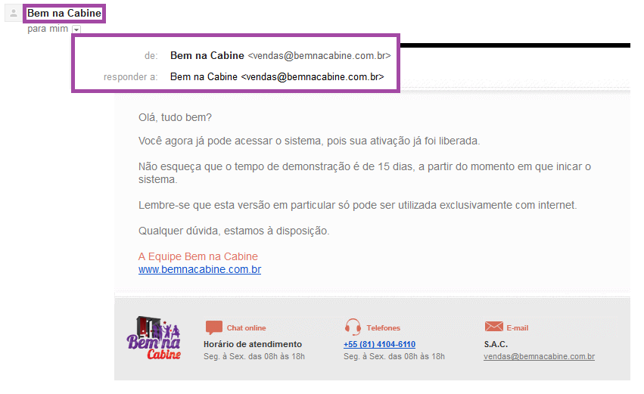Screen dimensions: 644x394
Task: Click the Chat online speech bubble icon
Action: tap(213, 327)
